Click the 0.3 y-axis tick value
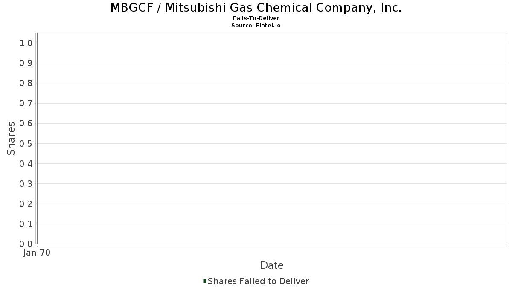This screenshot has width=512, height=288. (26, 184)
